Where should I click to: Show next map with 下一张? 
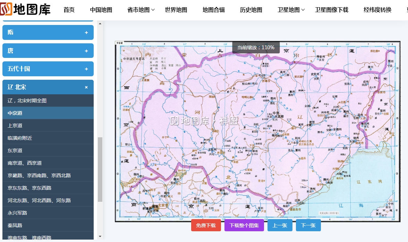click(308, 225)
